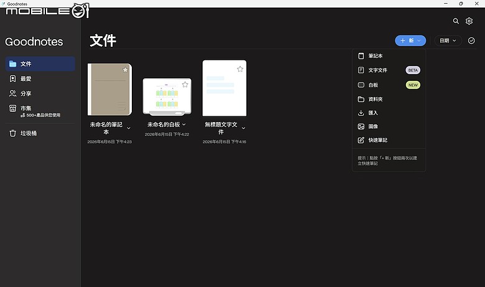485x287 pixels.
Task: Go to 分享 in the sidebar
Action: click(x=40, y=93)
